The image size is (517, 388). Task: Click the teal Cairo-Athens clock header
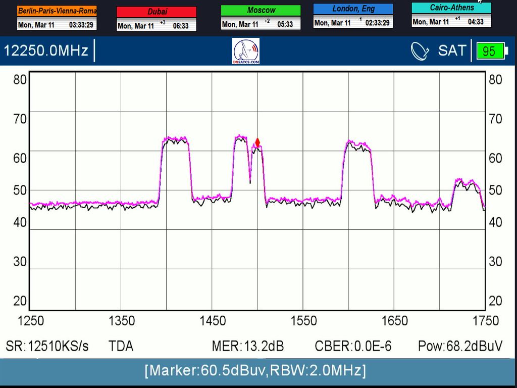pyautogui.click(x=451, y=8)
